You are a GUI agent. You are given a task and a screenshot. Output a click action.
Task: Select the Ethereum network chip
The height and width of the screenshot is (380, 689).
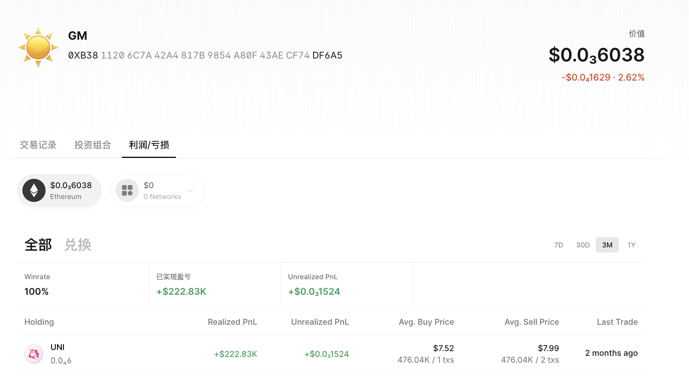coord(60,190)
